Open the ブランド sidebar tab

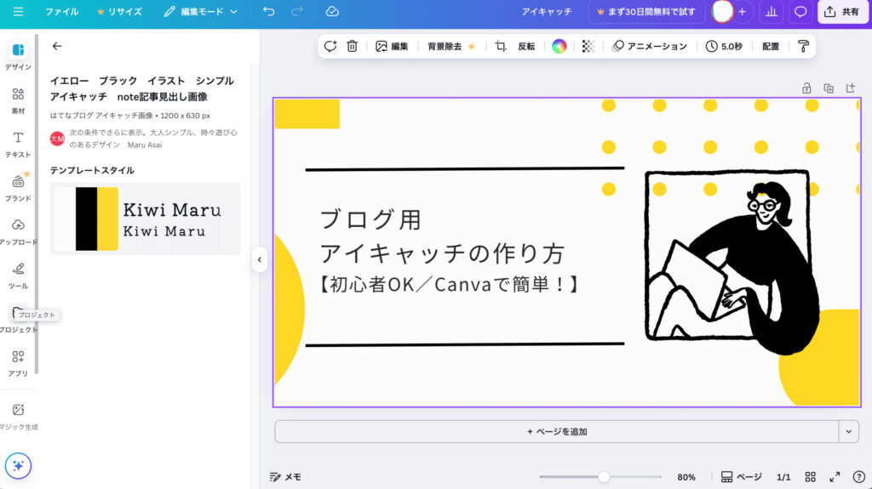(18, 188)
